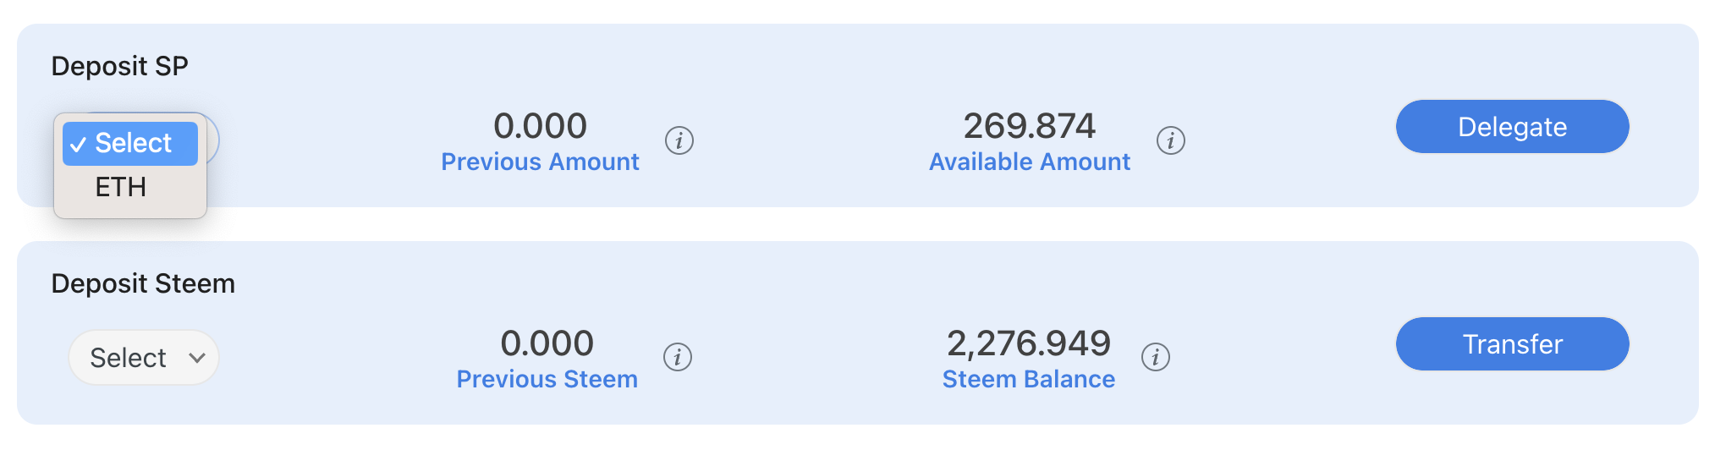Choose ETH from the open dropdown list
The height and width of the screenshot is (450, 1726).
[121, 187]
